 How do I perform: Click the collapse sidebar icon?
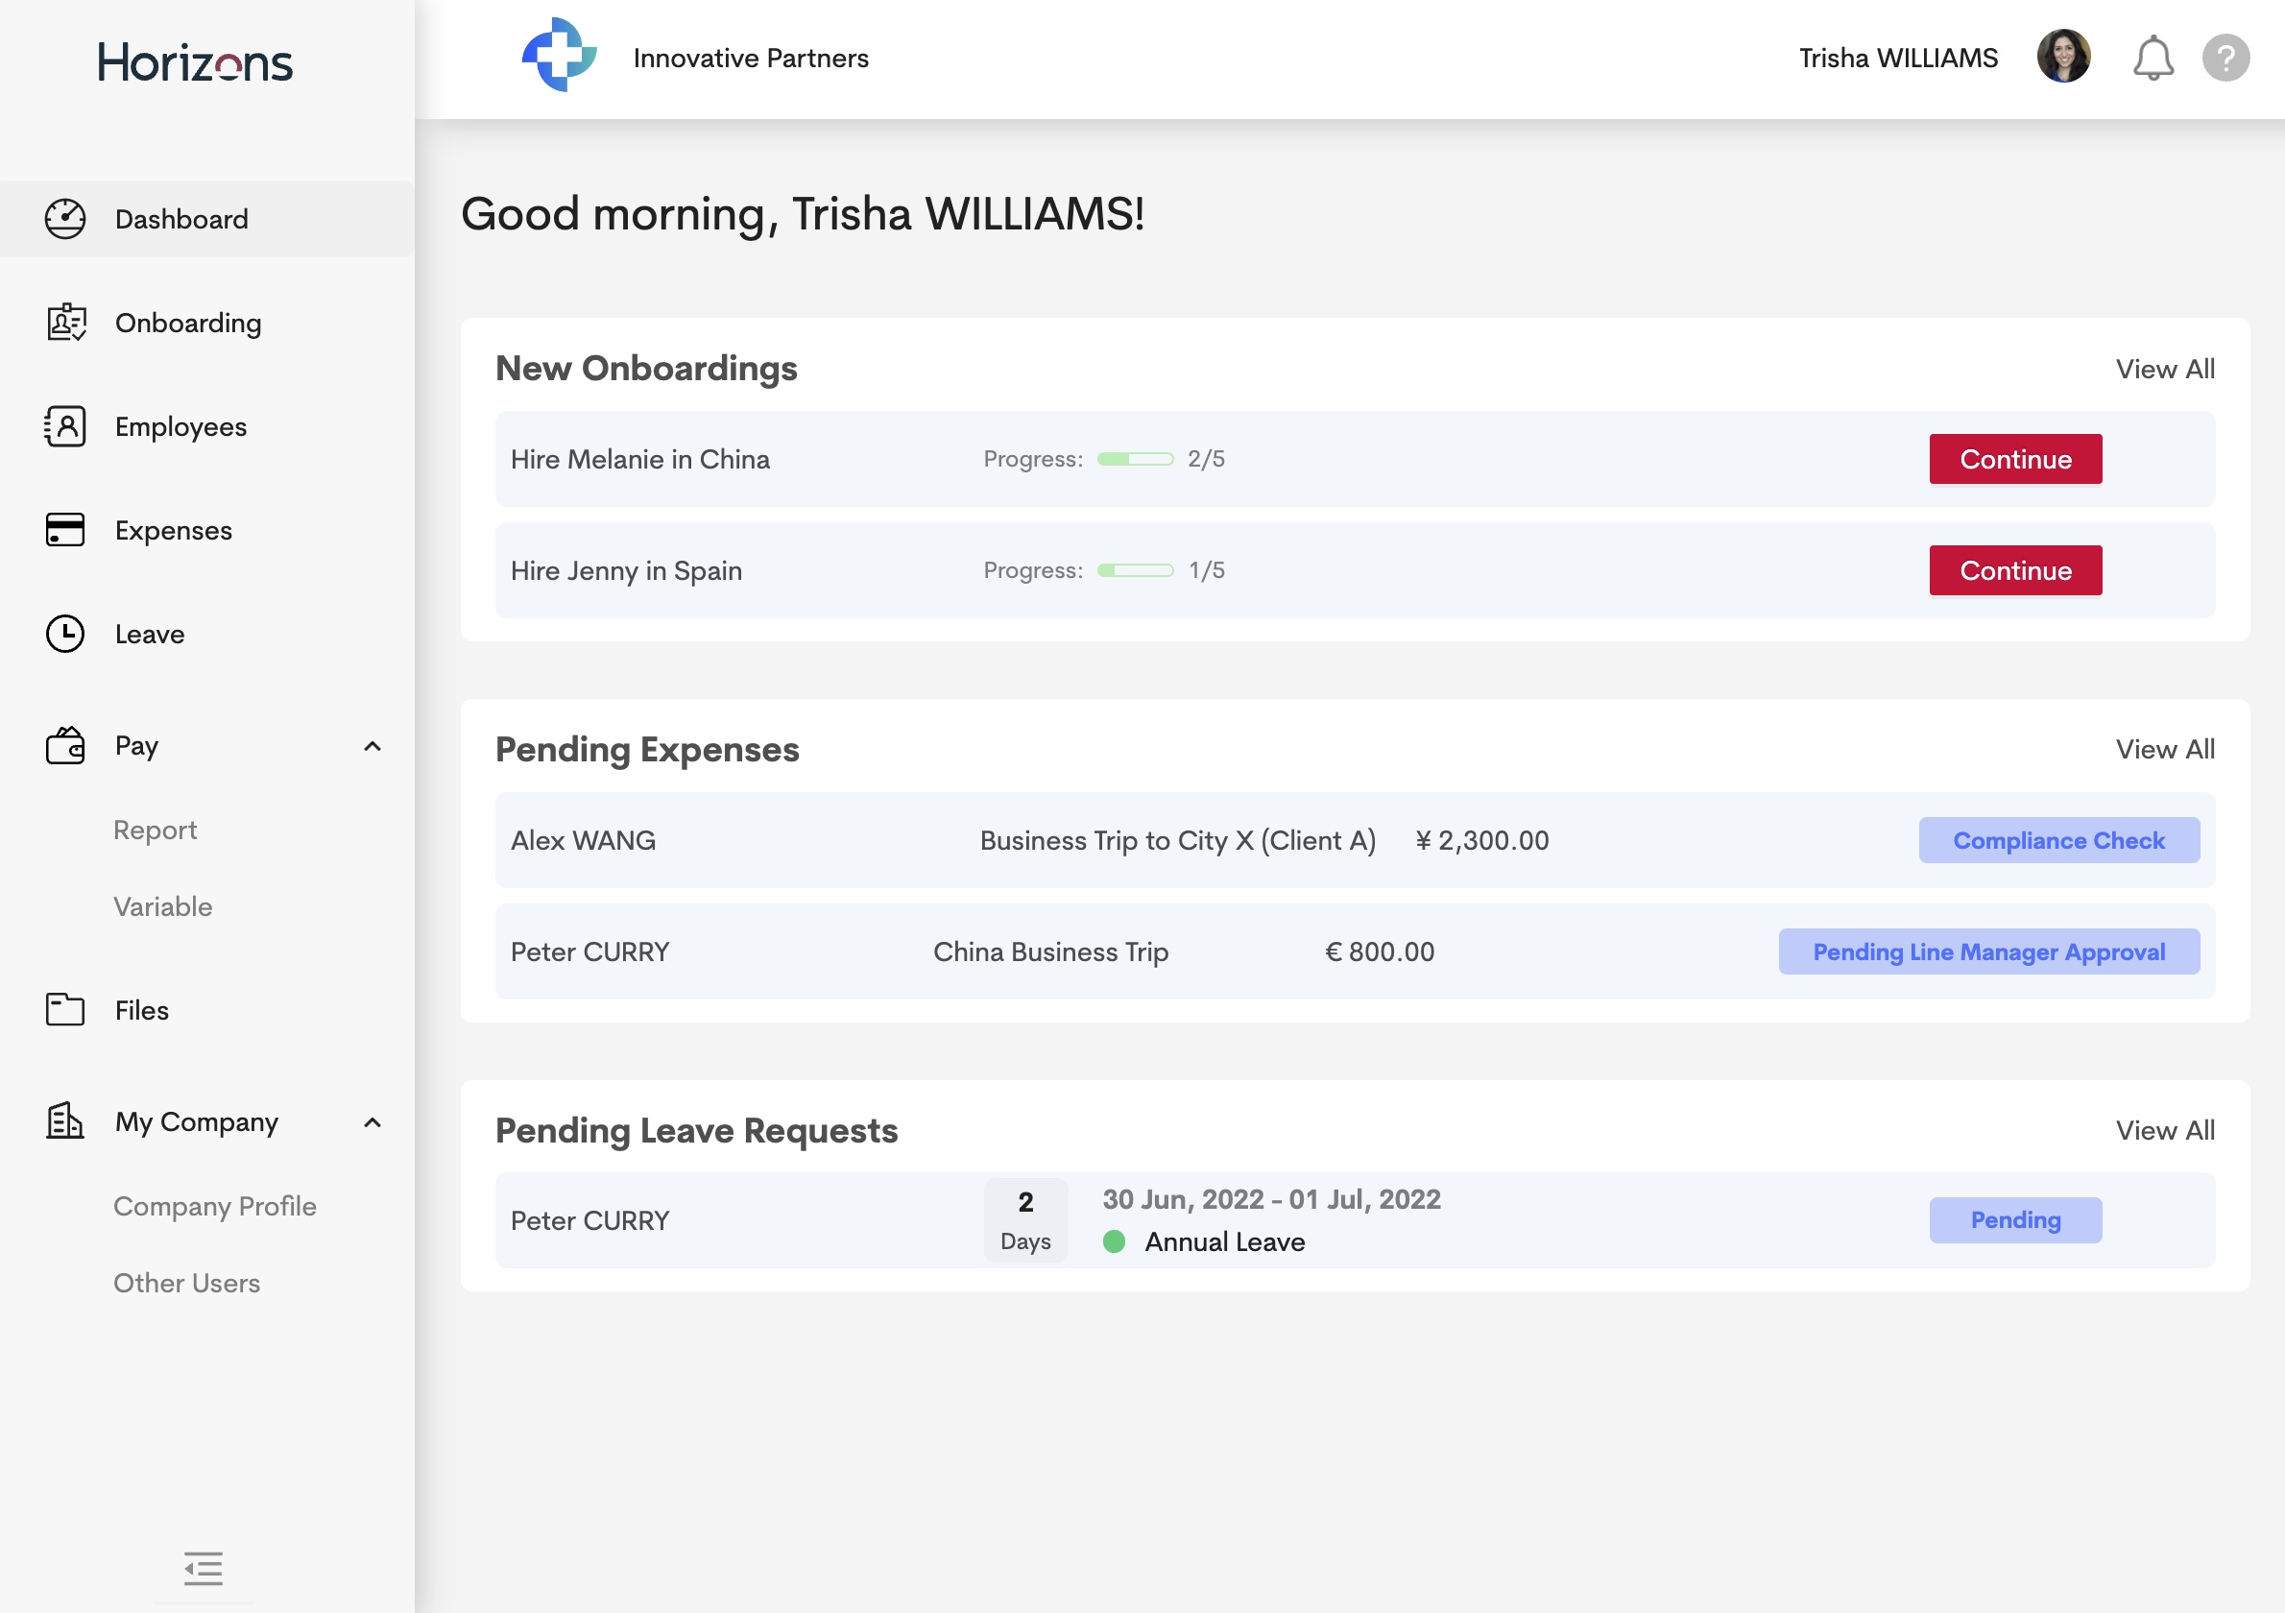(203, 1568)
